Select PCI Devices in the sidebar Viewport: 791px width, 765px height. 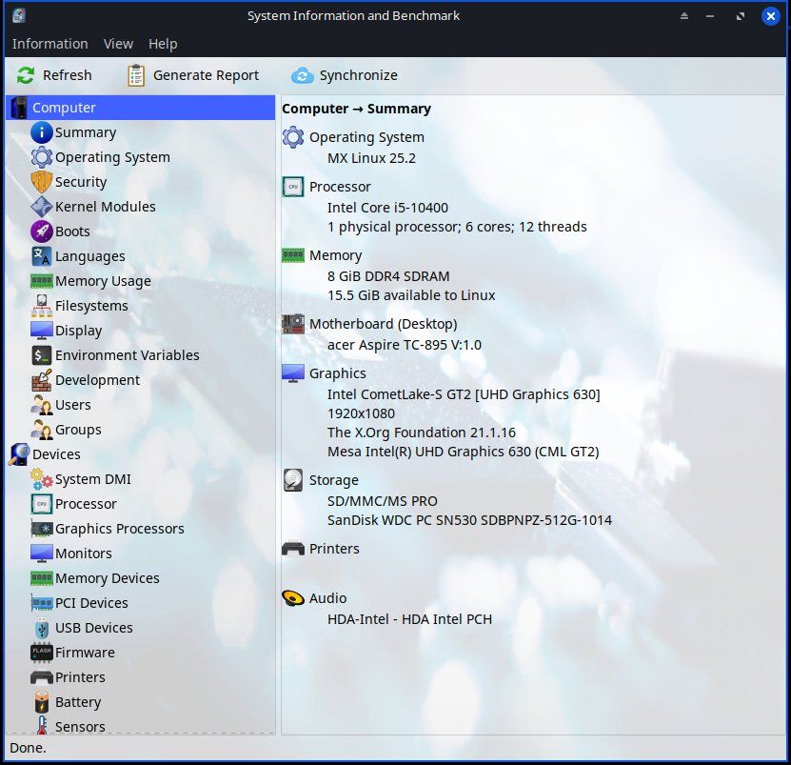(x=79, y=602)
